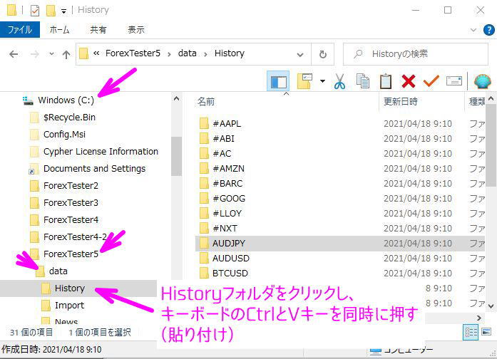Screen dimensions: 497x359
Task: Select the BTCUSD folder
Action: (x=230, y=274)
